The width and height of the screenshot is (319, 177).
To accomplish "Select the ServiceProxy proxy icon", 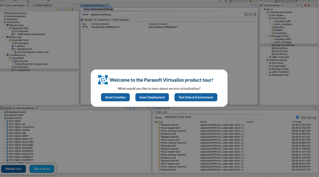I will pyautogui.click(x=272, y=48).
